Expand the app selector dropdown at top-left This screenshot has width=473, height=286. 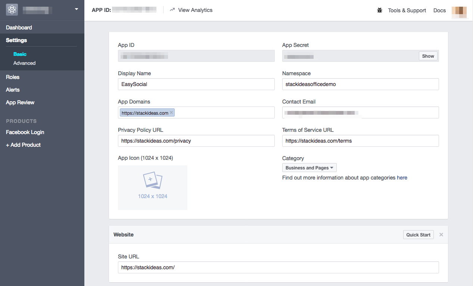tap(76, 9)
